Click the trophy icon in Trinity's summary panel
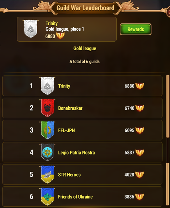170x208 pixels. pyautogui.click(x=60, y=36)
